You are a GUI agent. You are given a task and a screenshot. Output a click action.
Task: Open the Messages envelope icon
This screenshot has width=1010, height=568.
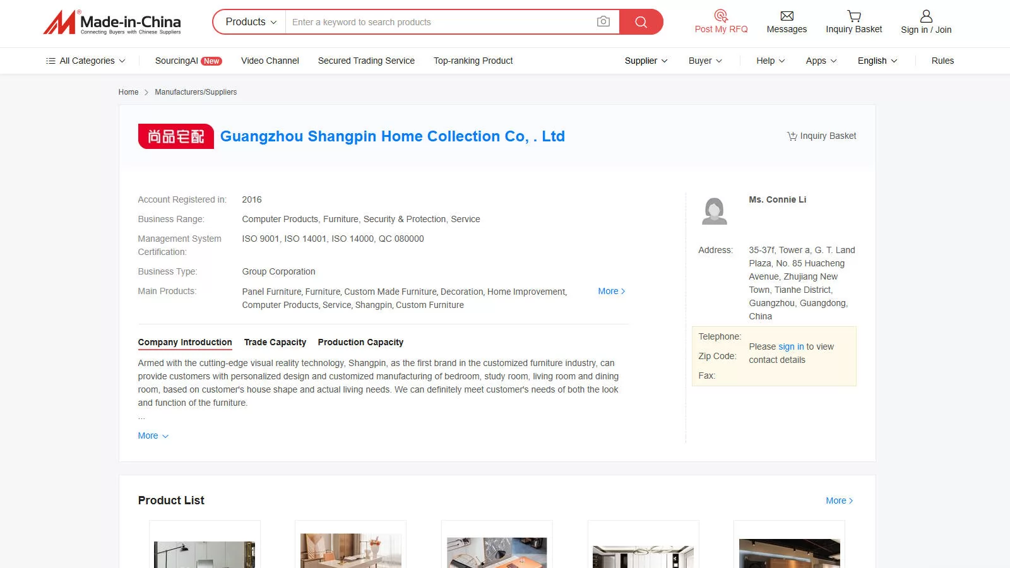point(787,16)
